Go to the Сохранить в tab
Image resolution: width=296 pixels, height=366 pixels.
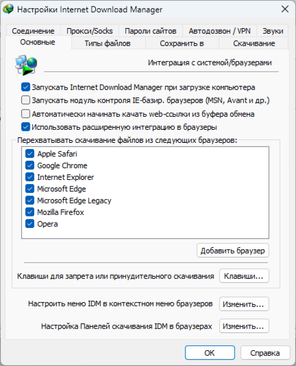pyautogui.click(x=182, y=43)
